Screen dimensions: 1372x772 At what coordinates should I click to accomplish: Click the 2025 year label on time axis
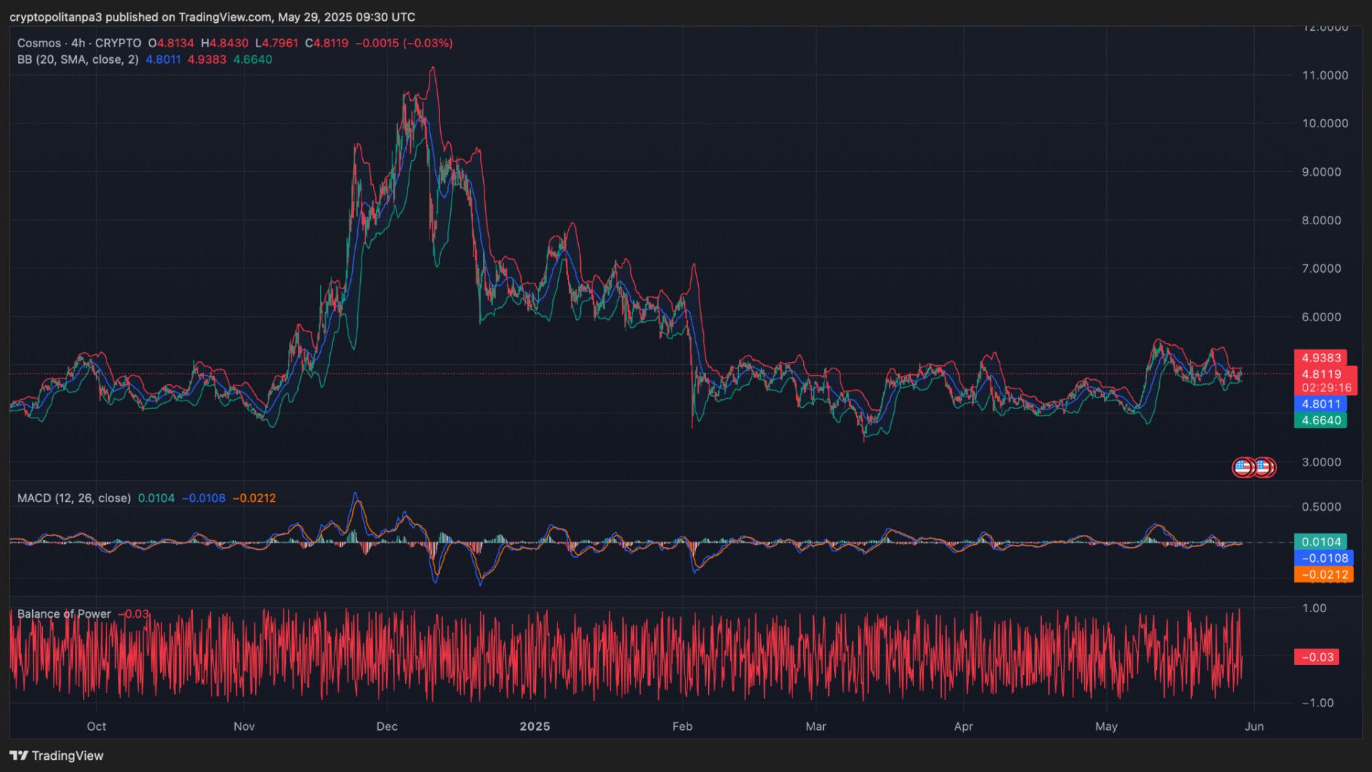point(535,726)
